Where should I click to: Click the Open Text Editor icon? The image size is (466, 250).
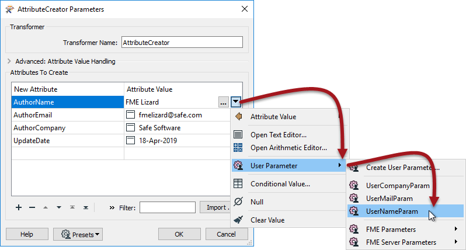click(x=238, y=134)
